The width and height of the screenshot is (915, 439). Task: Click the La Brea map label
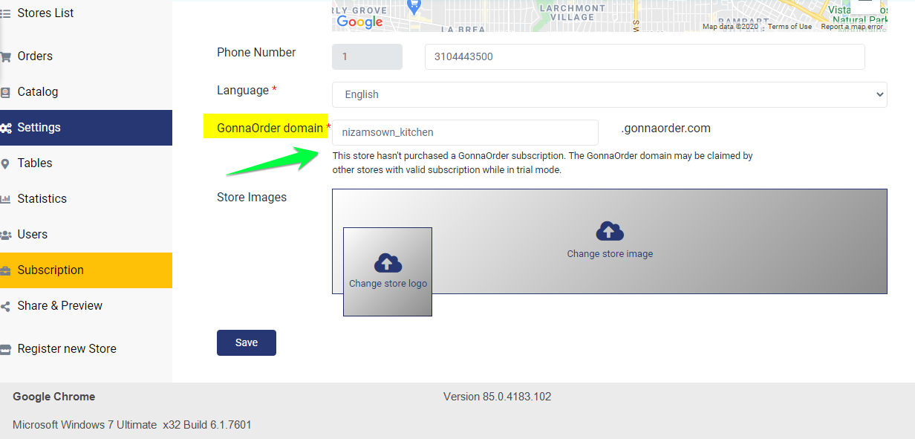[463, 29]
